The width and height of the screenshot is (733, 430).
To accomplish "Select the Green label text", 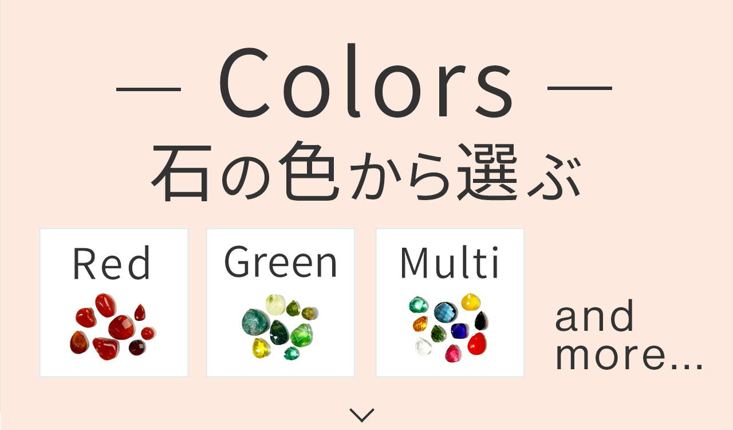I will tap(281, 262).
